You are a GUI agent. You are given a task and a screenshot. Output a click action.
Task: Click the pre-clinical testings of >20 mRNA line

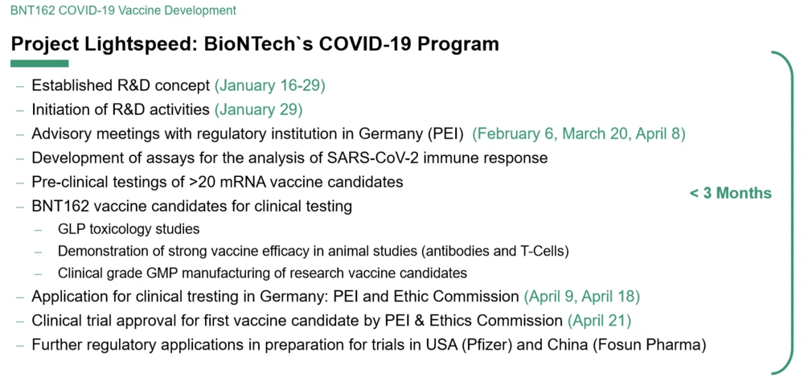(x=217, y=182)
